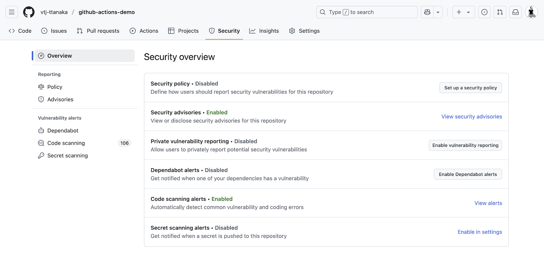544x265 pixels.
Task: Open the notifications inbox icon
Action: click(x=515, y=12)
